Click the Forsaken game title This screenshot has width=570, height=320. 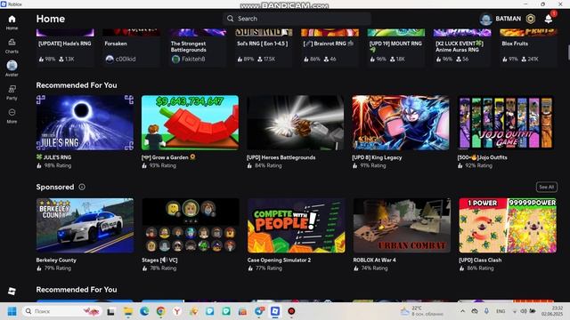pyautogui.click(x=116, y=44)
